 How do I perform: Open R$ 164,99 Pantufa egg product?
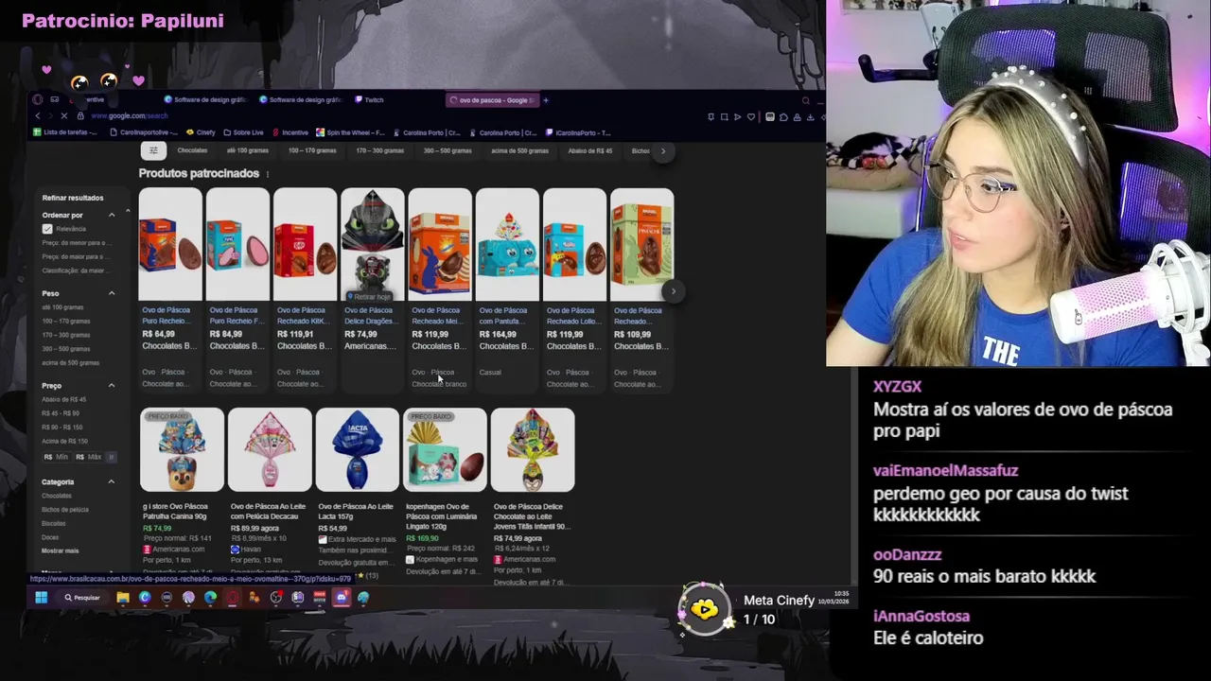pyautogui.click(x=507, y=288)
